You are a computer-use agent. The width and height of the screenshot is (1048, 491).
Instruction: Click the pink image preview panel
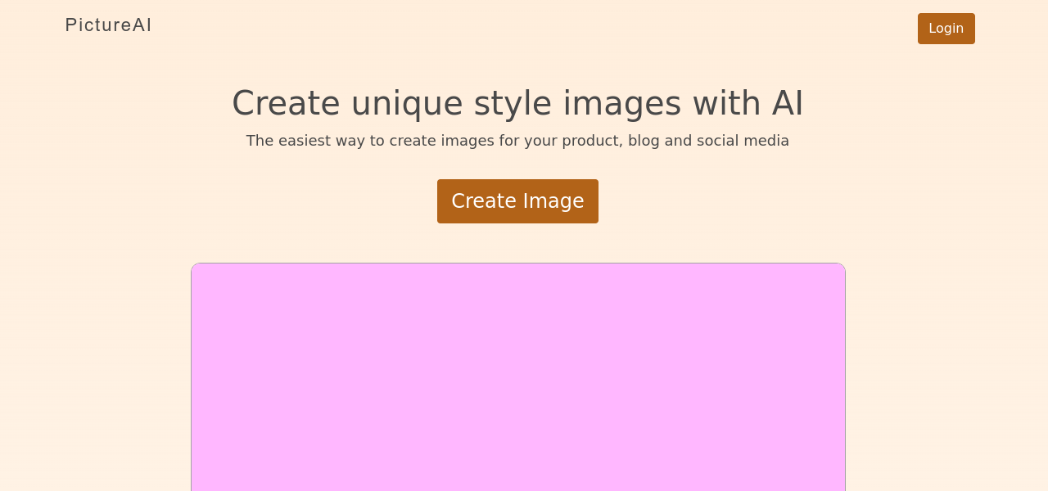coord(517,376)
